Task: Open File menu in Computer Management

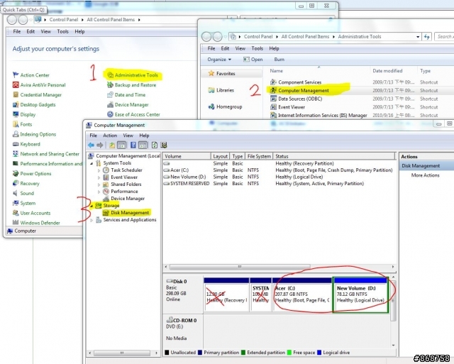Action: click(93, 136)
